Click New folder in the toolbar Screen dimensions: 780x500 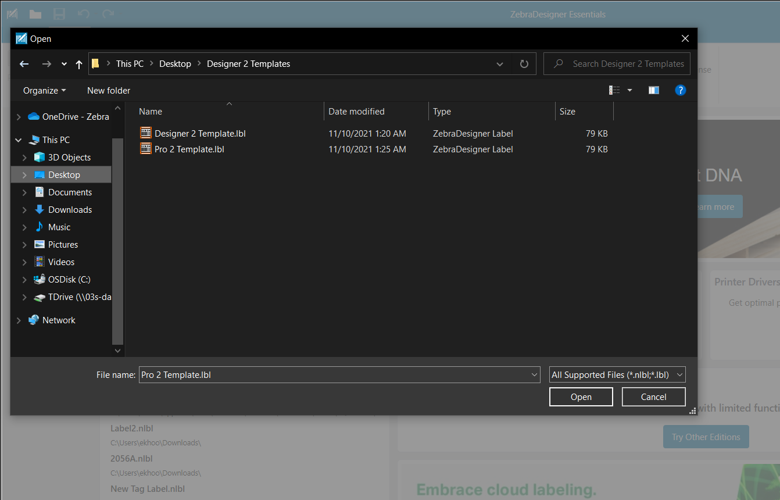click(x=108, y=91)
